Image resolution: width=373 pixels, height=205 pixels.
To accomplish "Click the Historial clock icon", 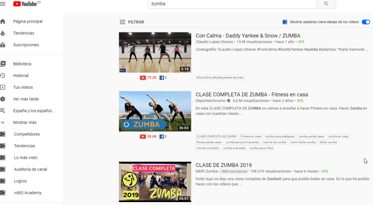I will pos(3,76).
